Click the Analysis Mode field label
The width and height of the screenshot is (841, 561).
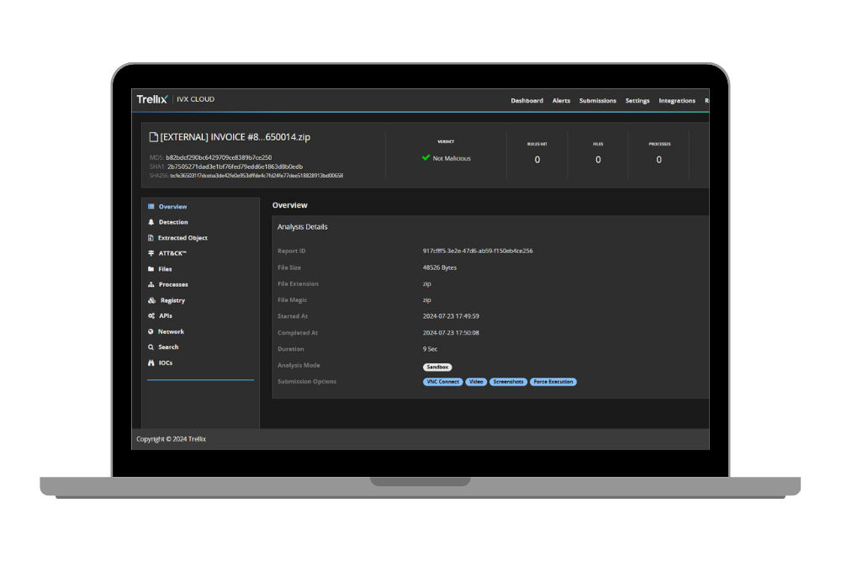299,365
